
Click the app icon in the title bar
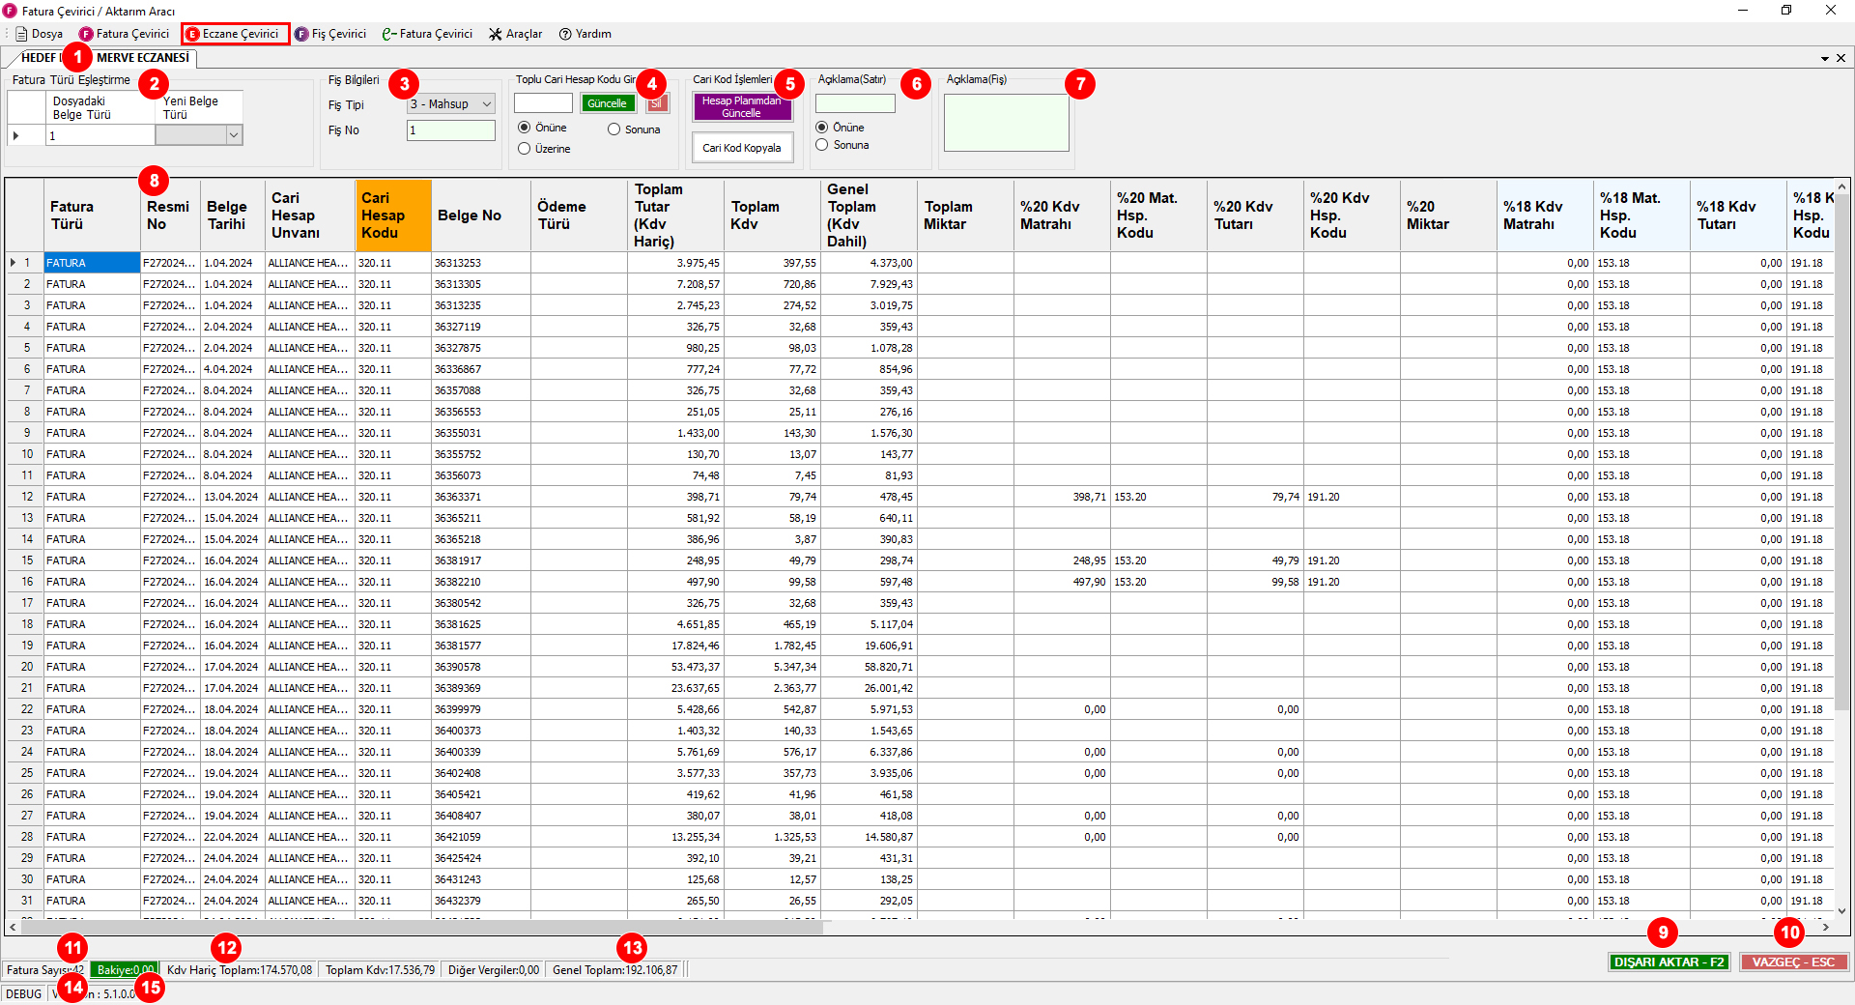[10, 11]
